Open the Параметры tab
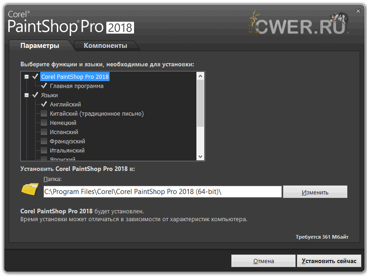 (40, 46)
